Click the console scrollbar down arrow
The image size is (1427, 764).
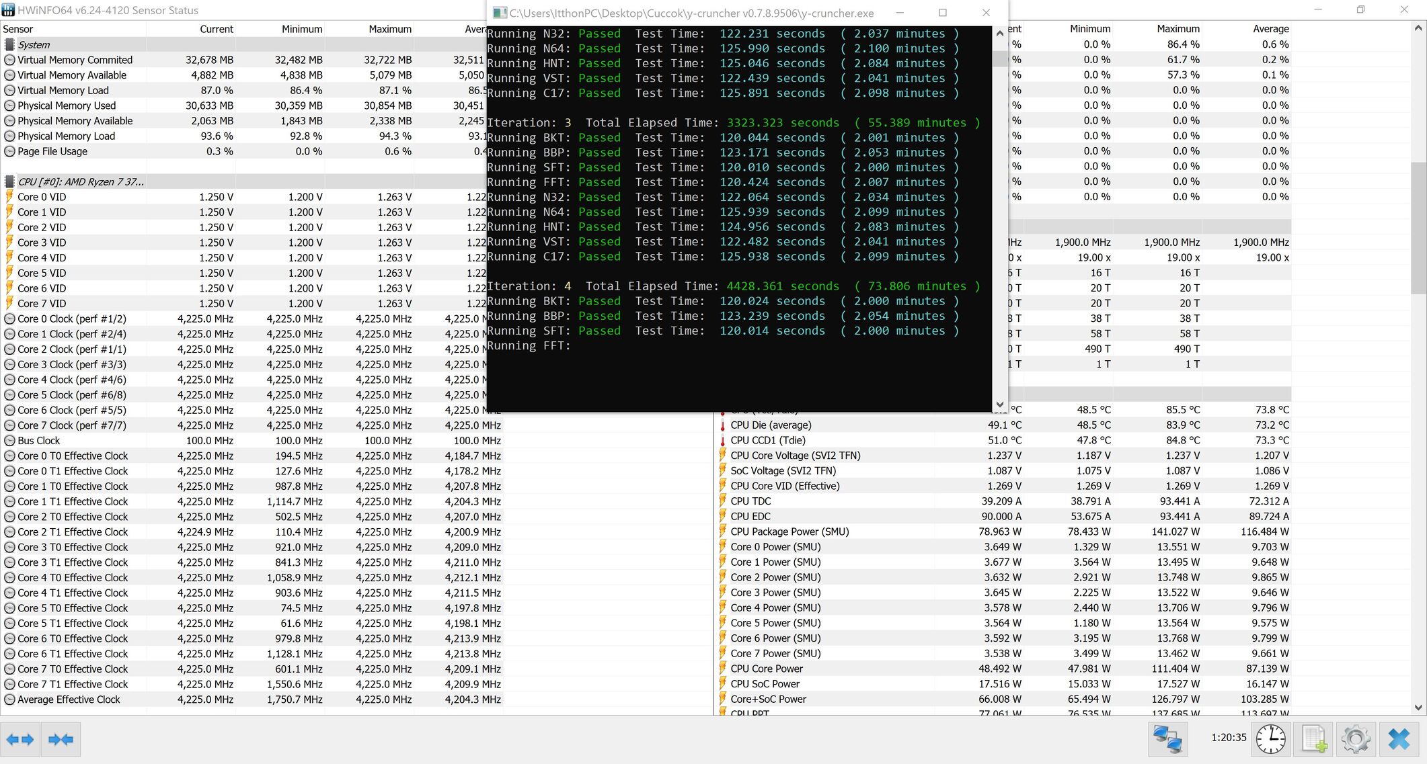pos(999,405)
